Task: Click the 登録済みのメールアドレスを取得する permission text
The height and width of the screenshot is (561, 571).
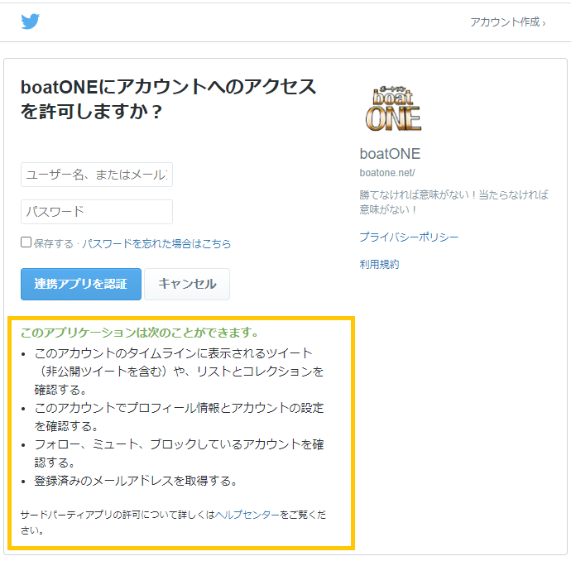Action: point(136,481)
